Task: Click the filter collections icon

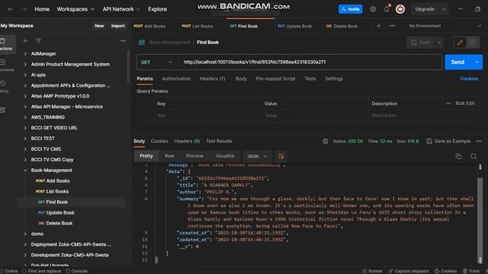Action: click(38, 40)
